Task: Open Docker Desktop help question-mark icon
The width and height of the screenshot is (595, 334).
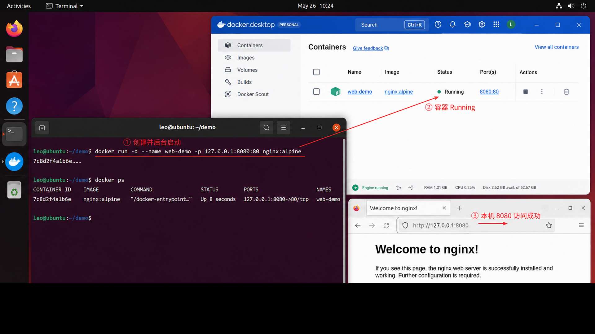Action: tap(438, 24)
